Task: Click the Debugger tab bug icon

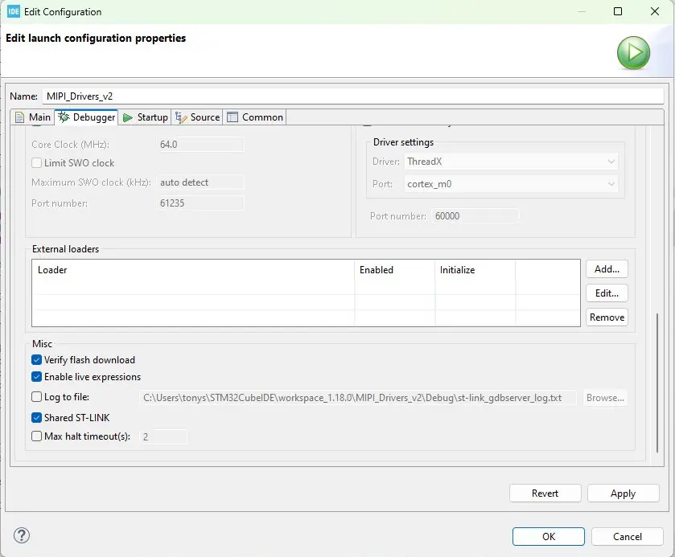Action: click(x=64, y=117)
